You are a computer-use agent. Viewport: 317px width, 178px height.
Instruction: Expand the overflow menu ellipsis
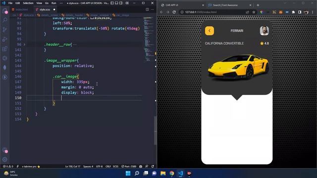61,3
